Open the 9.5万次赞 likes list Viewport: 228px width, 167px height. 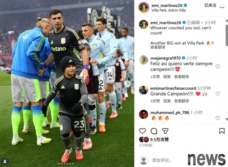click(x=159, y=139)
